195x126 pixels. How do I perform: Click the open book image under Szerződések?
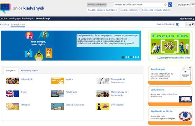click(186, 99)
